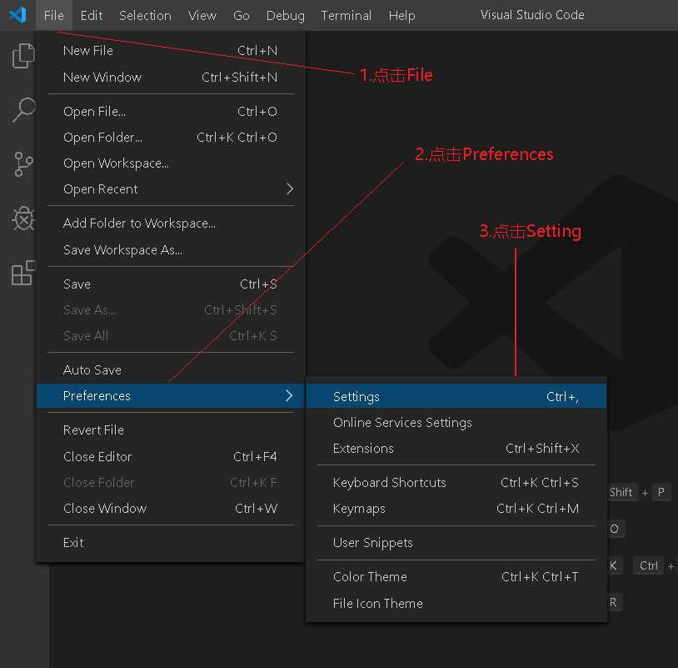Click New File in File menu
678x668 pixels.
[x=88, y=51]
